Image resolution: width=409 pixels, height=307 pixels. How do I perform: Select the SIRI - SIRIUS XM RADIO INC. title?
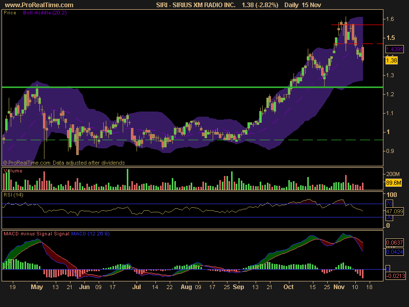196,5
